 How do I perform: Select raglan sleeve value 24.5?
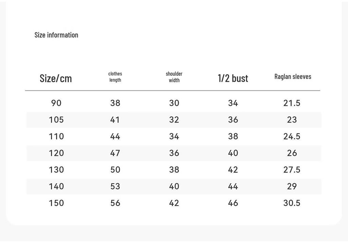(292, 136)
